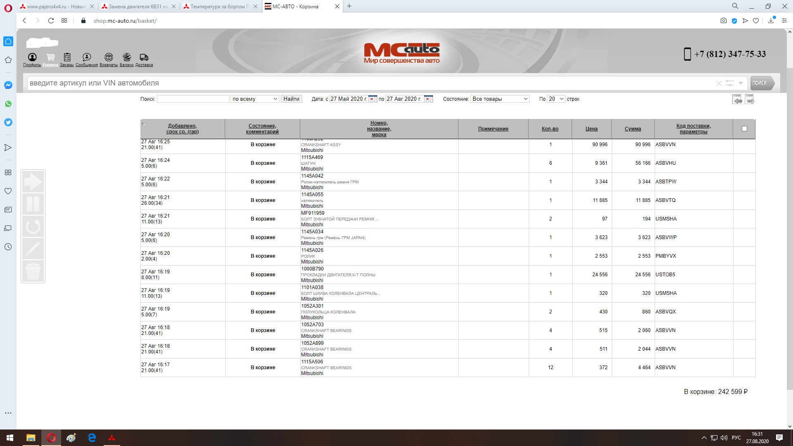Image resolution: width=793 pixels, height=446 pixels.
Task: Open the Возвраты returns box icon
Action: pos(109,57)
